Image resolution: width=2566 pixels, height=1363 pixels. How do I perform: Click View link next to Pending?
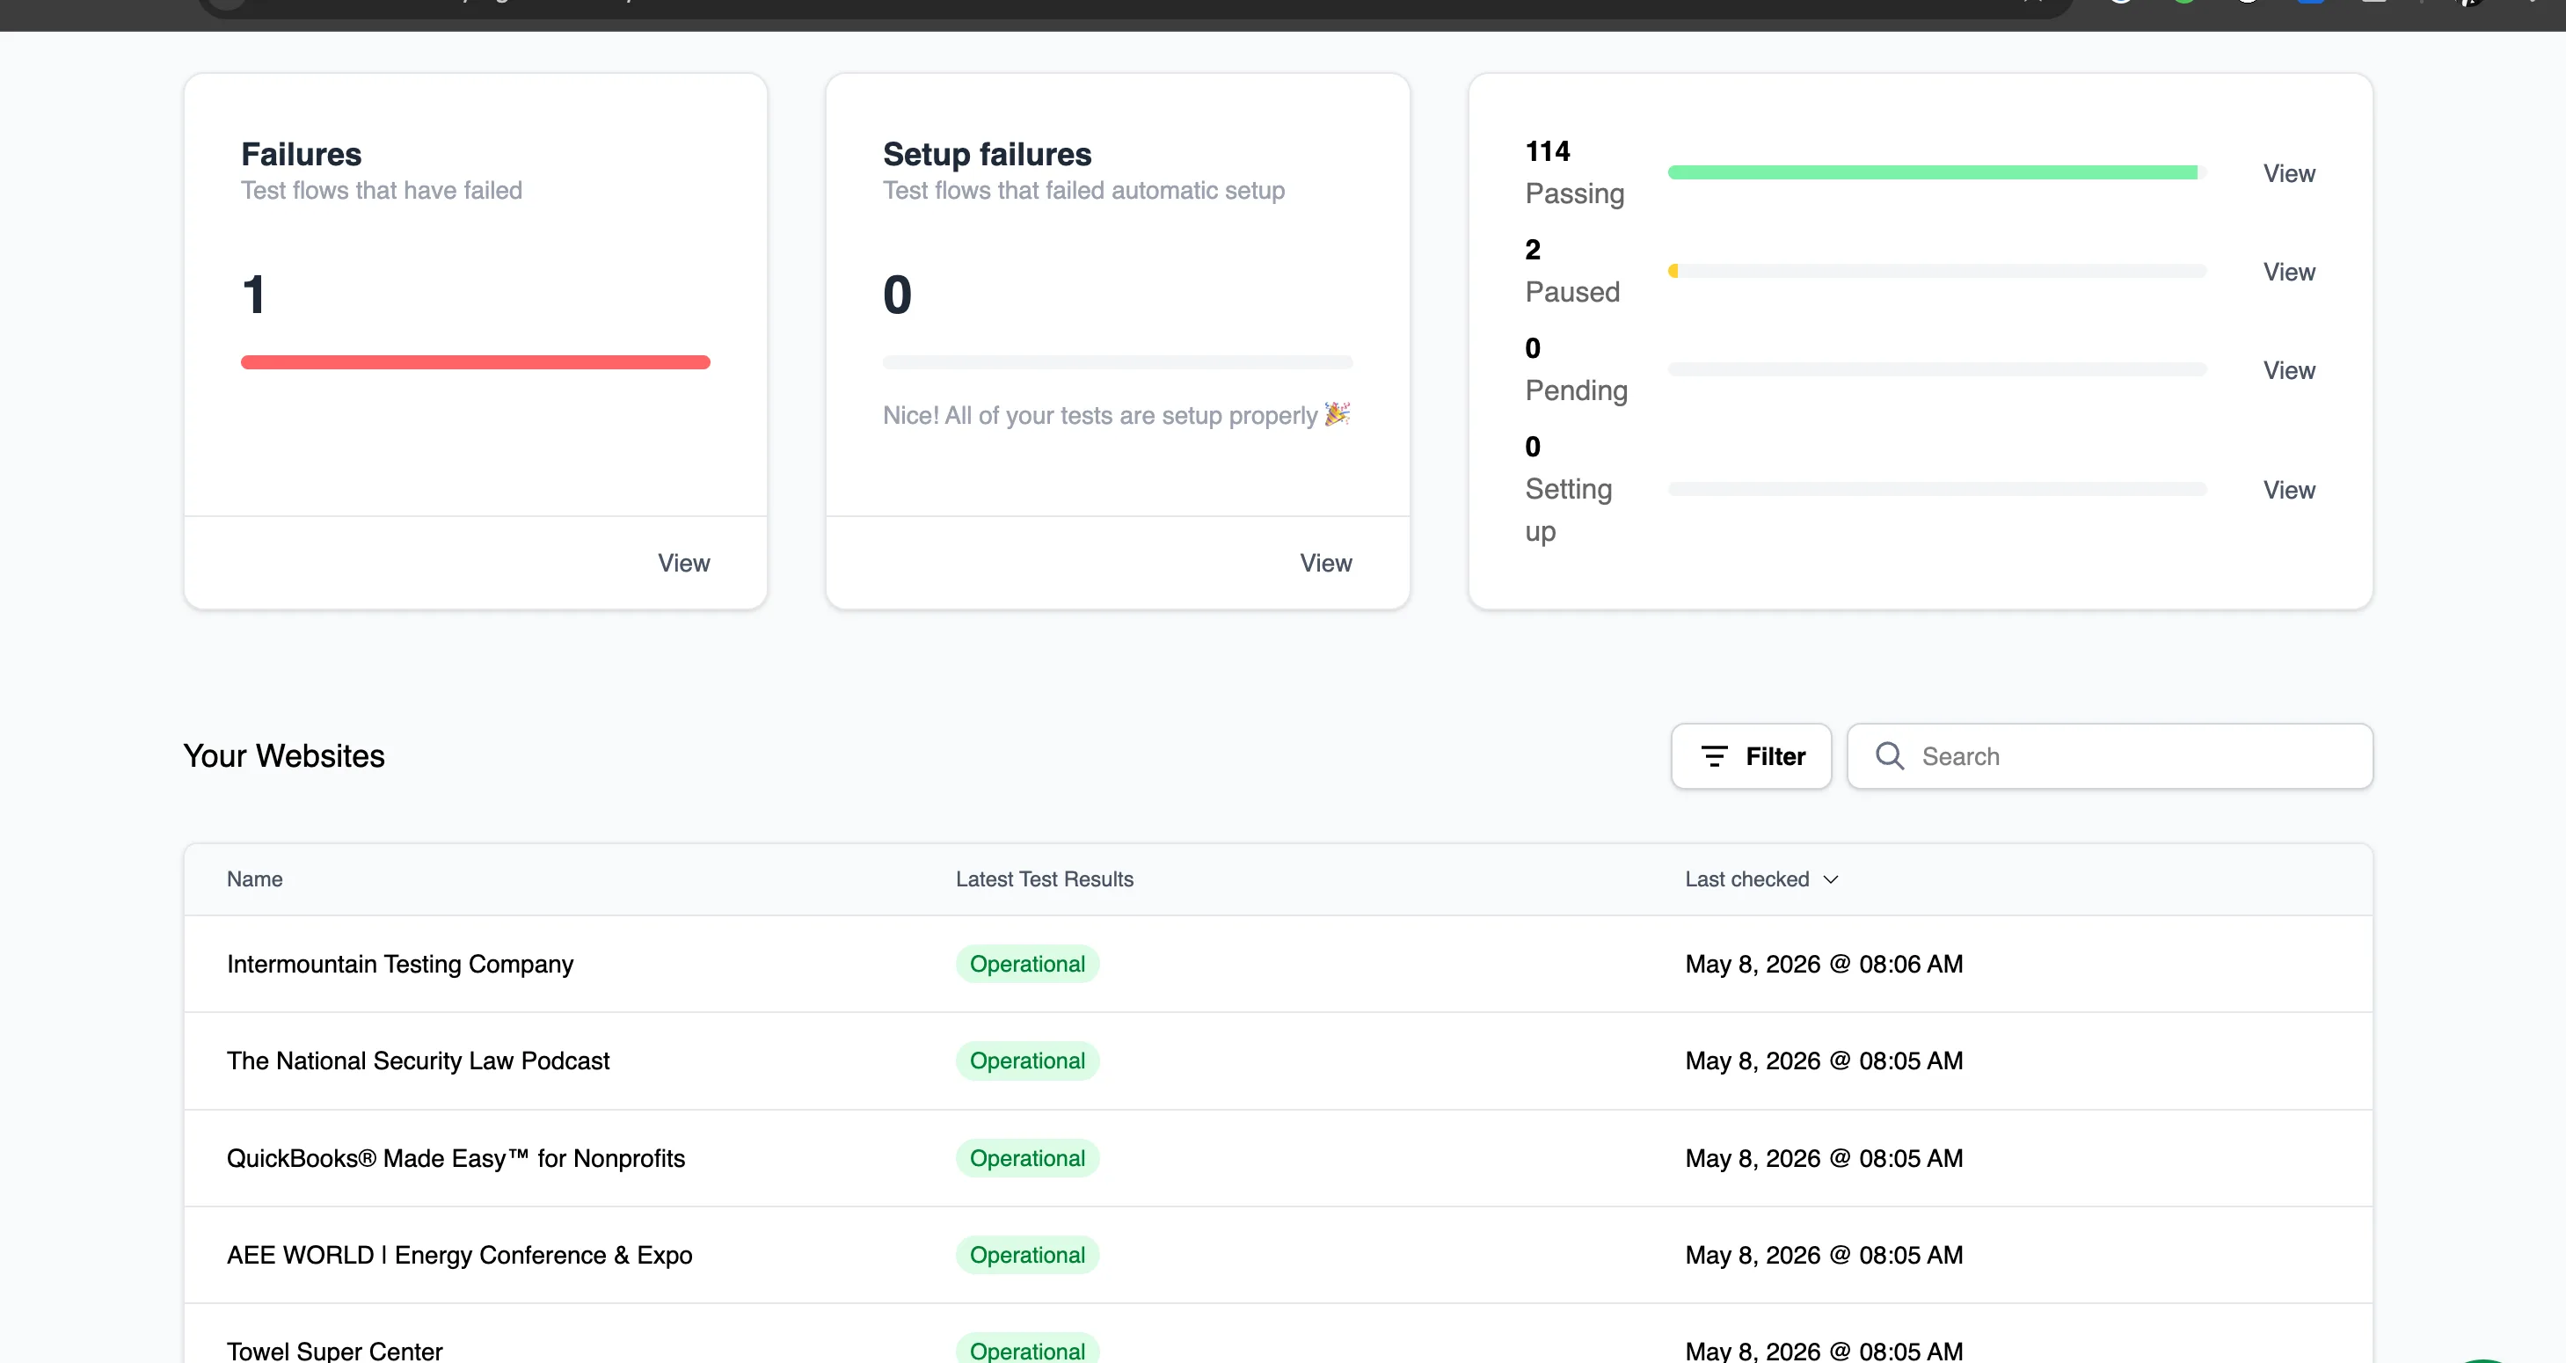(x=2289, y=370)
